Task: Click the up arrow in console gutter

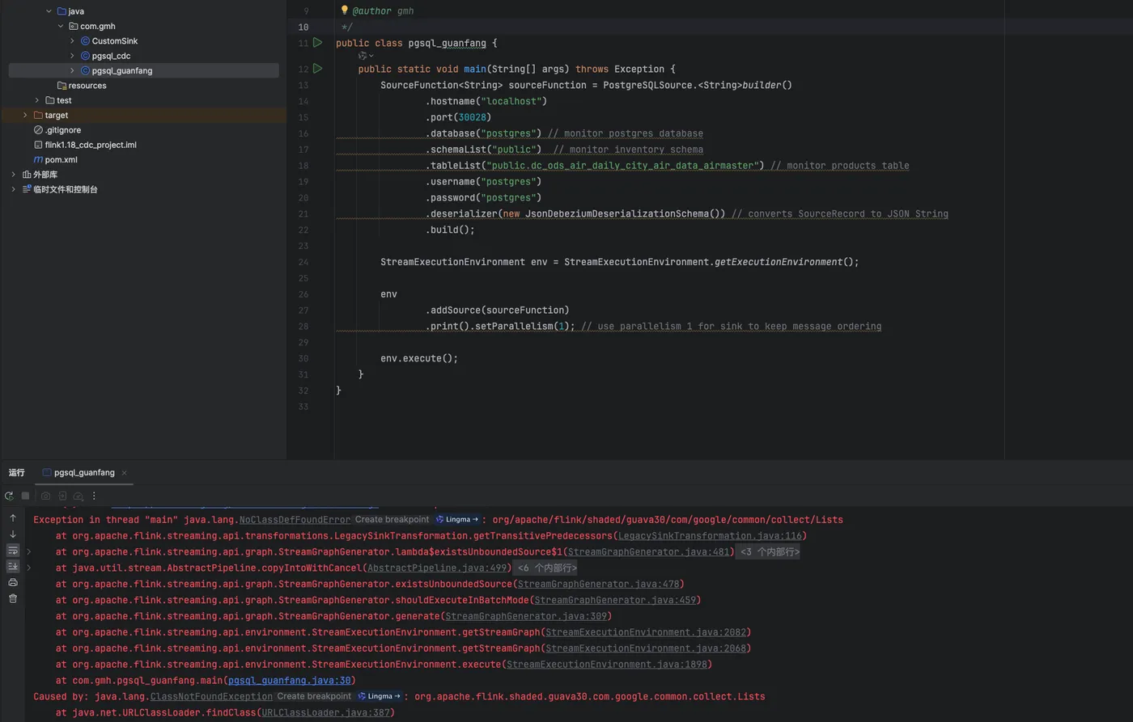Action: click(13, 518)
